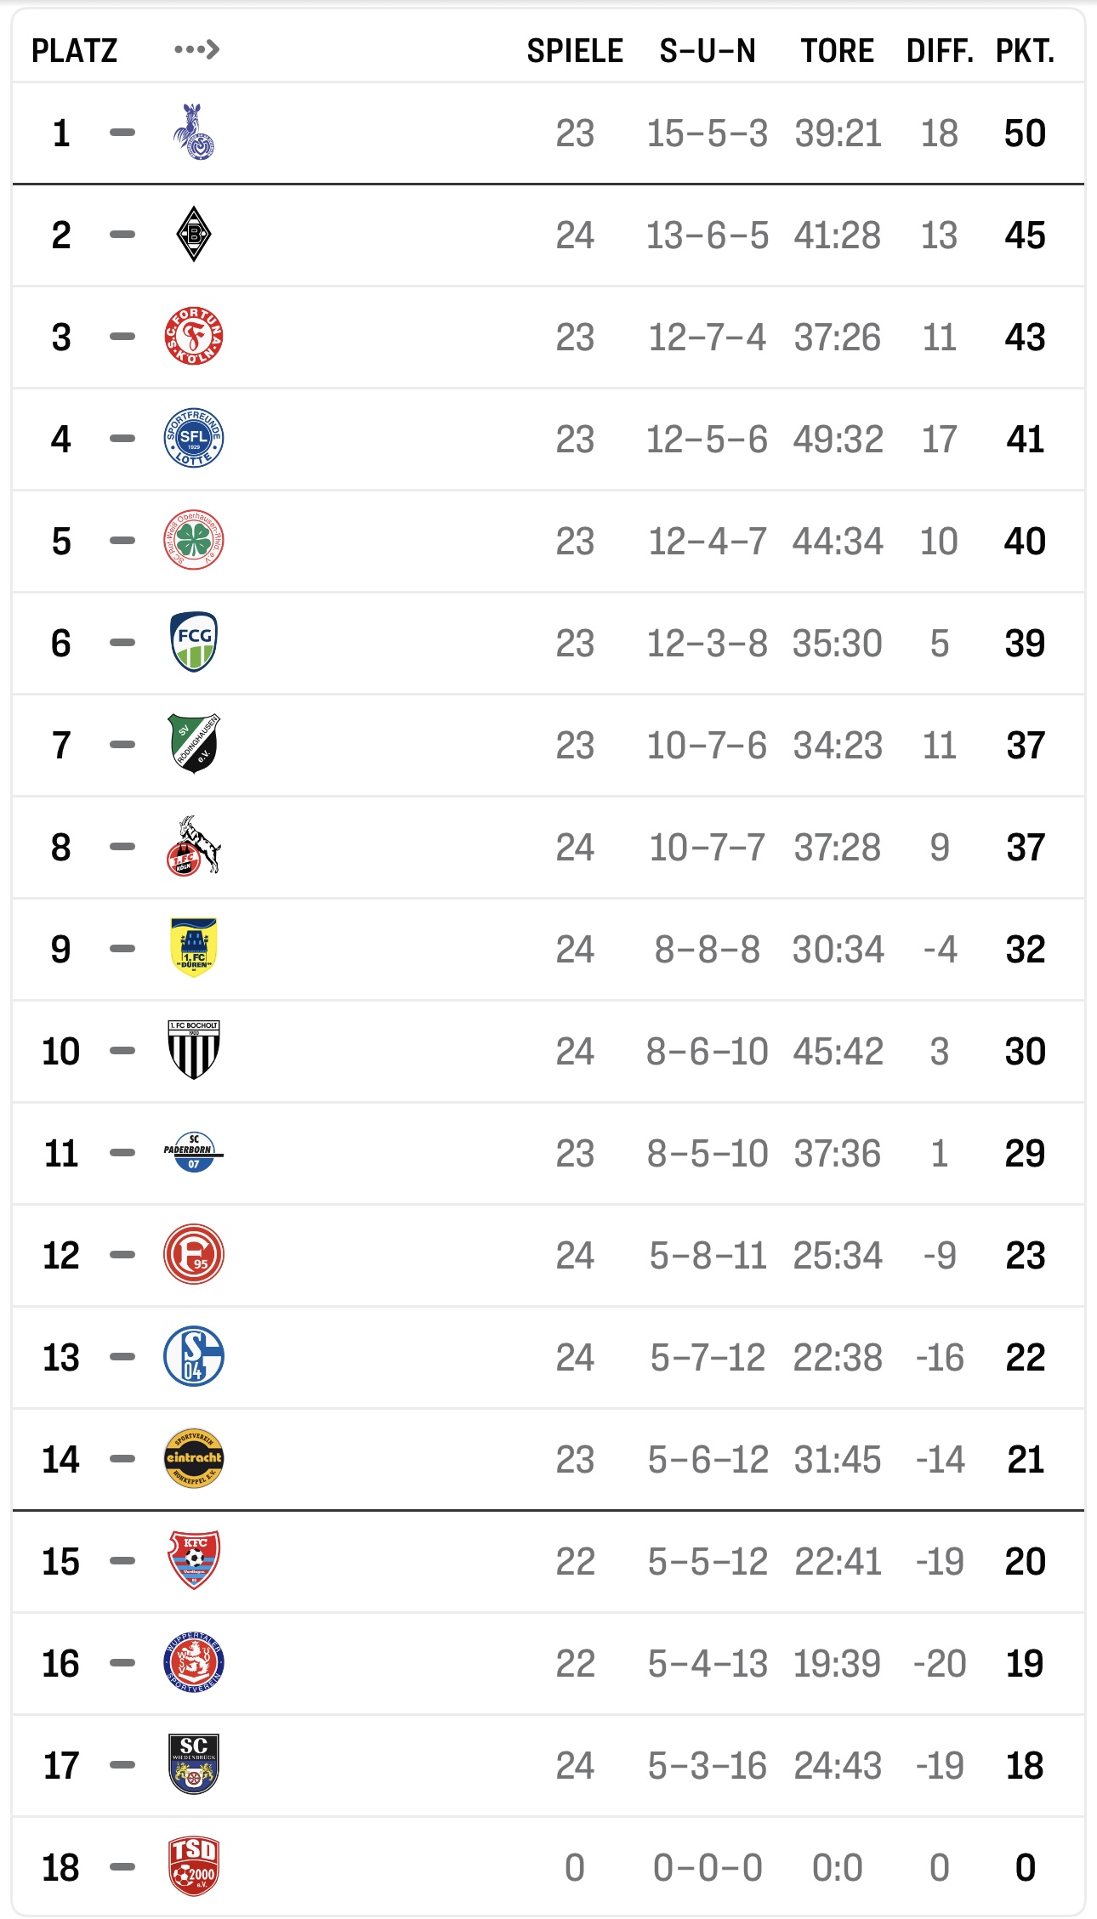
Task: Select the Eintracht Hohkeppel black-yellow logo
Action: (x=194, y=1458)
